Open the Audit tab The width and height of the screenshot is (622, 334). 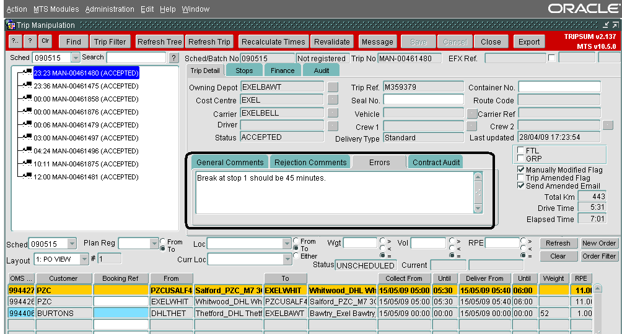322,71
